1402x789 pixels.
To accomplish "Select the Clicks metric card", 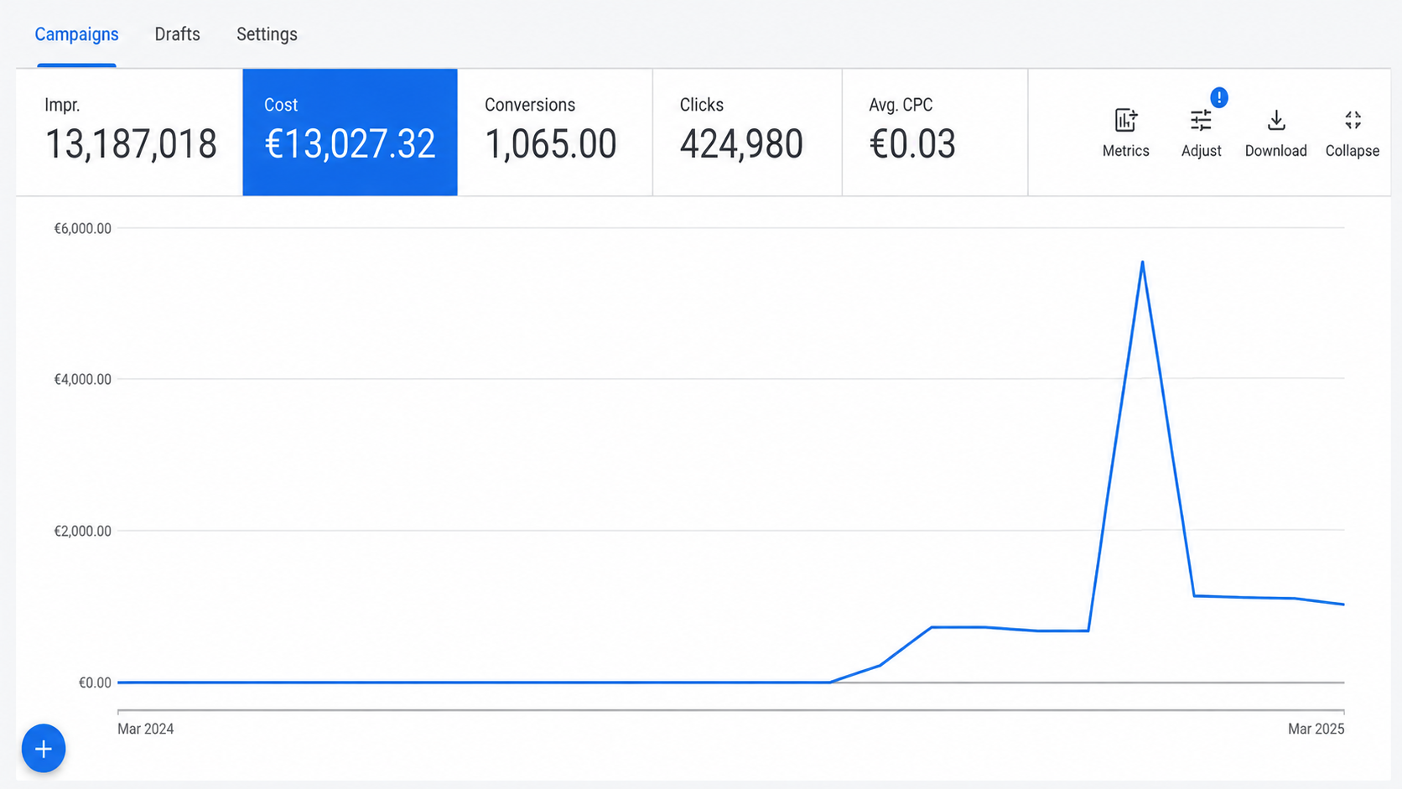I will (747, 132).
